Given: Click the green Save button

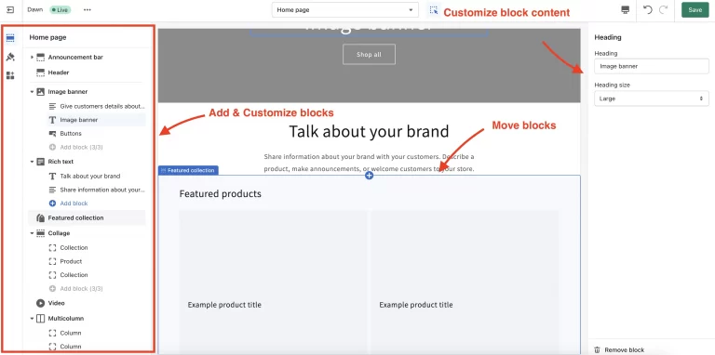Looking at the screenshot, I should coord(695,10).
